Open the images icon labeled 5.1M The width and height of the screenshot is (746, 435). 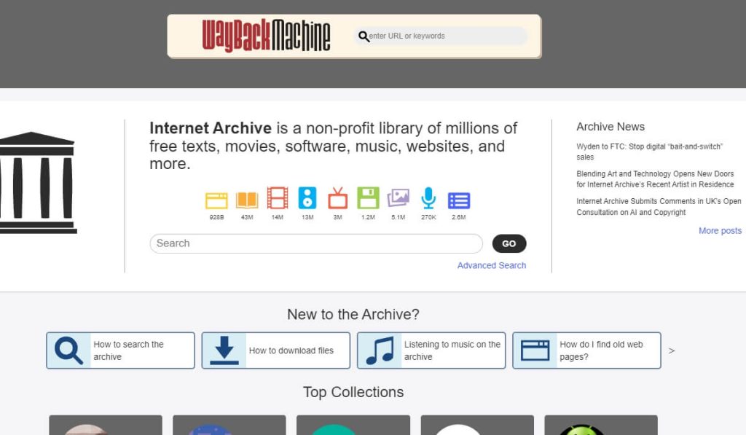point(398,198)
